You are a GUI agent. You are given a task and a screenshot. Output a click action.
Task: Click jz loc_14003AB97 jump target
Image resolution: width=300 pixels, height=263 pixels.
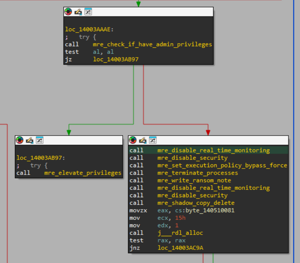pos(116,59)
